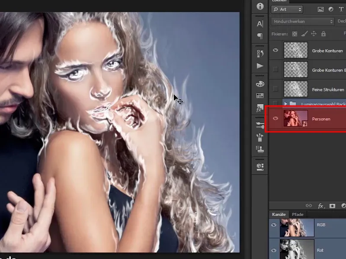346x259 pixels.
Task: Click the folder icon of Luminanzauswahl group
Action: point(293,103)
